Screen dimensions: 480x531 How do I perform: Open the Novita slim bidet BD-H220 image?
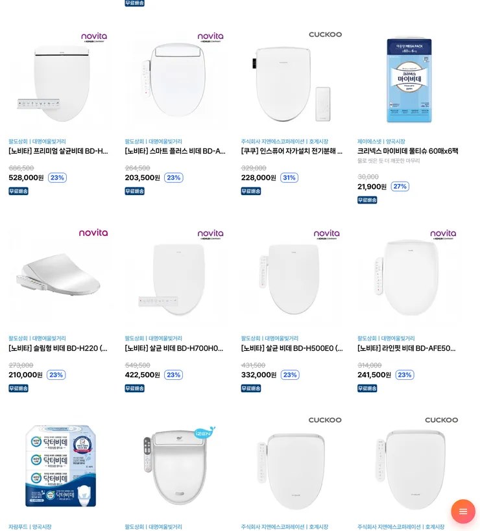pyautogui.click(x=58, y=277)
